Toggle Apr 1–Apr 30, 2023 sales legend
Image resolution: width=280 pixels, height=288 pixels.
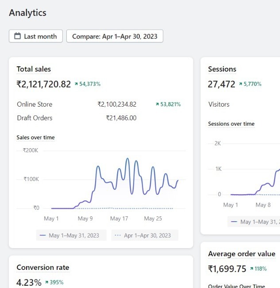[x=145, y=235]
